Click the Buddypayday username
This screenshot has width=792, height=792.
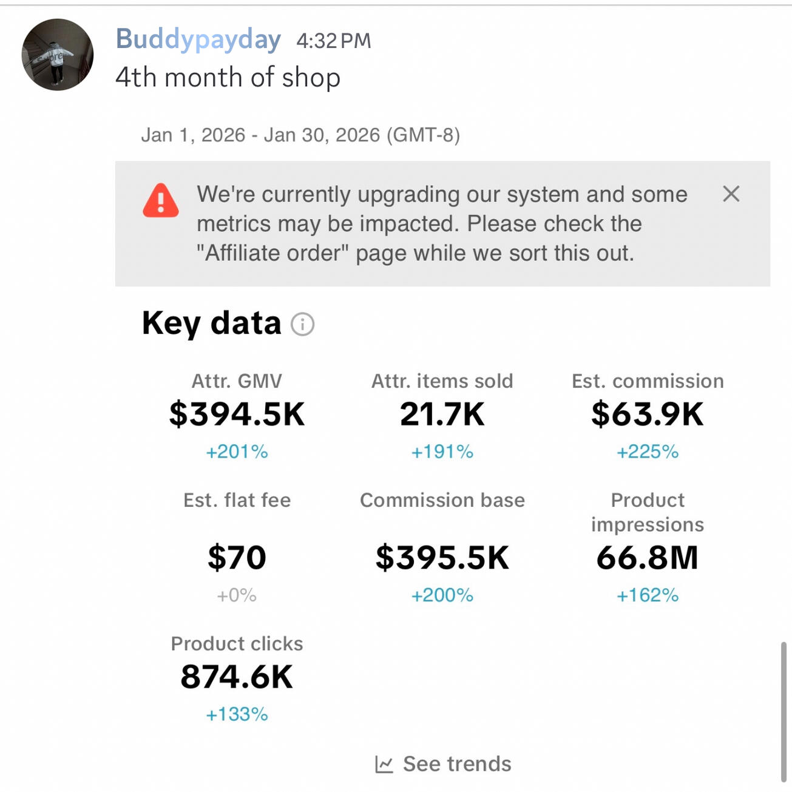[198, 40]
